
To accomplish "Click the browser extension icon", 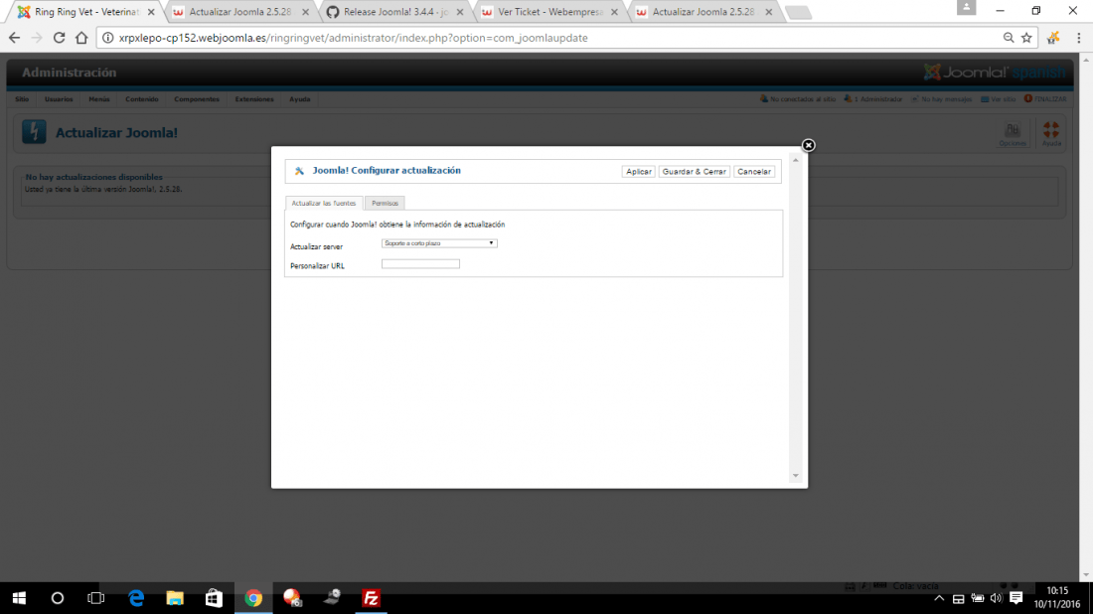I will click(x=1053, y=38).
